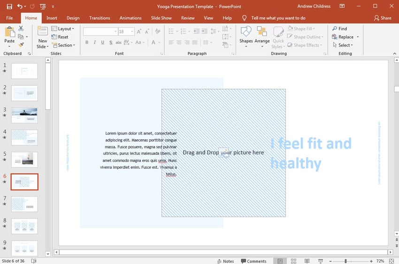
Task: Switch to Slide Sorter view
Action: click(294, 261)
